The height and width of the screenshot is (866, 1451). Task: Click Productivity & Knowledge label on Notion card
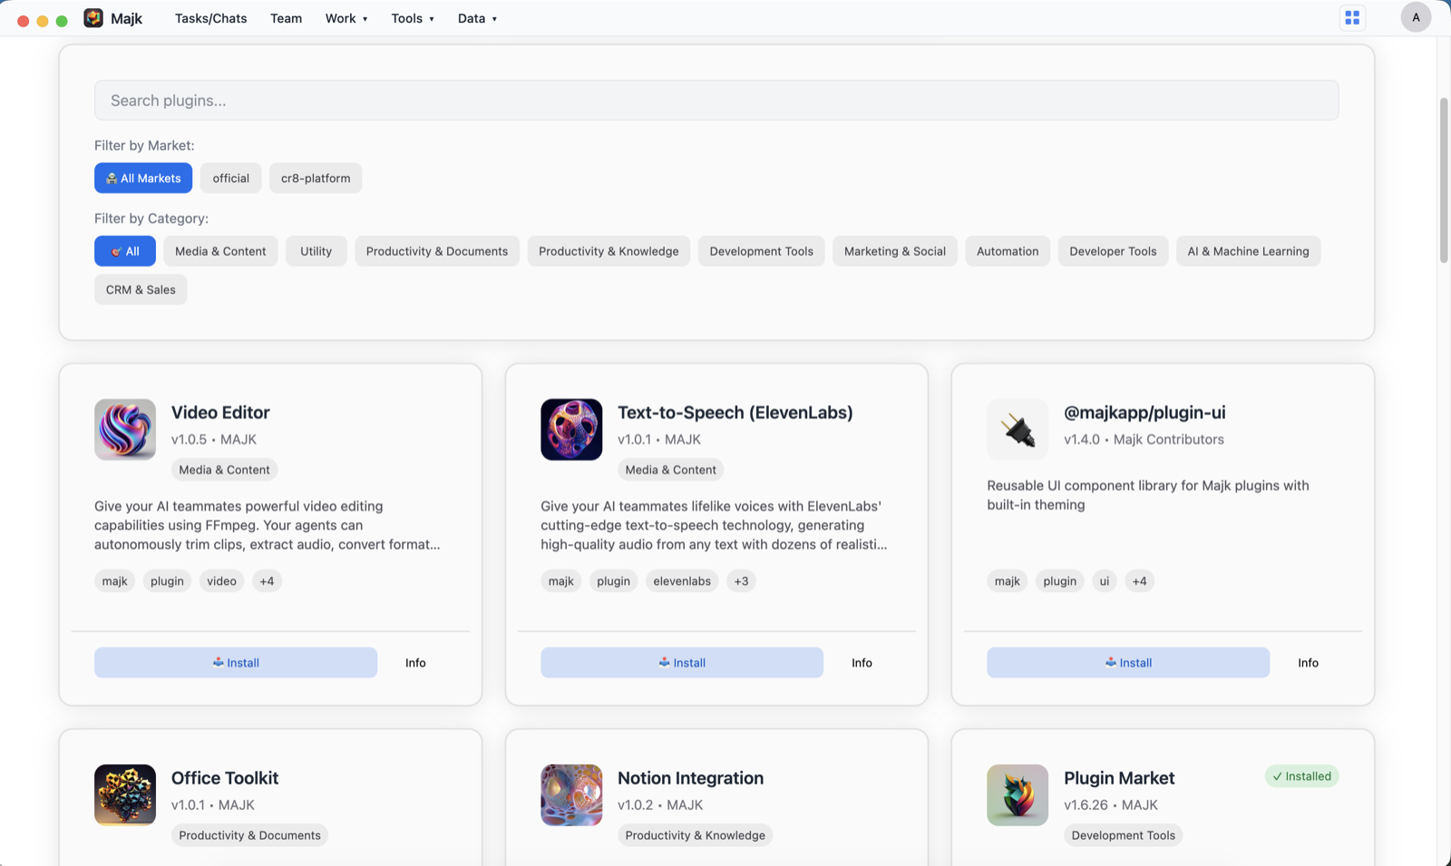(695, 835)
